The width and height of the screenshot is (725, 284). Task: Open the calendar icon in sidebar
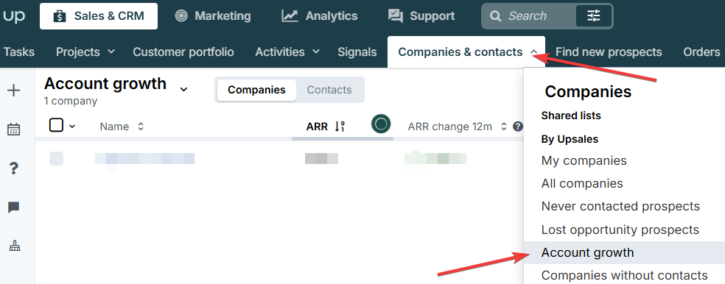pyautogui.click(x=14, y=129)
